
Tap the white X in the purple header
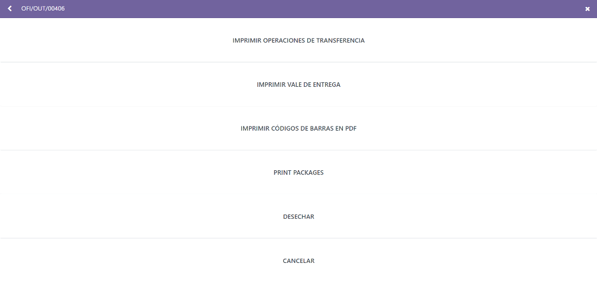[588, 9]
